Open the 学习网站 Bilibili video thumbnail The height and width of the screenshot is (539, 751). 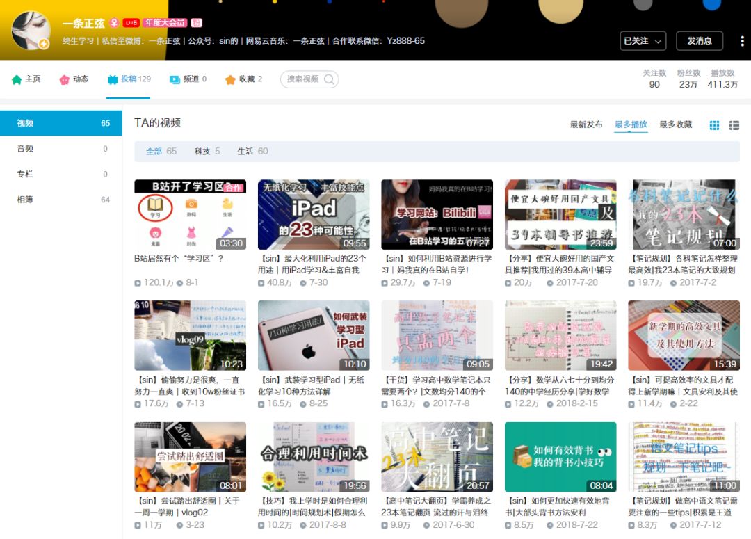(x=437, y=215)
